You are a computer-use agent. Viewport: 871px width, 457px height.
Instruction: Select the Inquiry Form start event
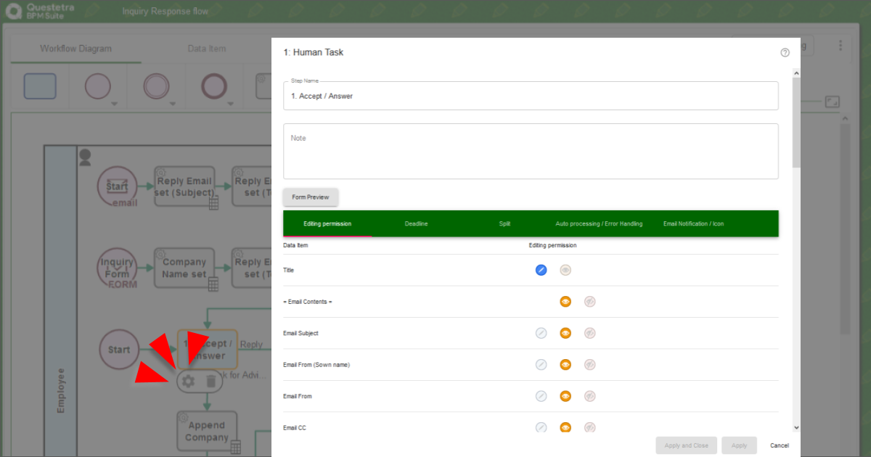pos(117,268)
